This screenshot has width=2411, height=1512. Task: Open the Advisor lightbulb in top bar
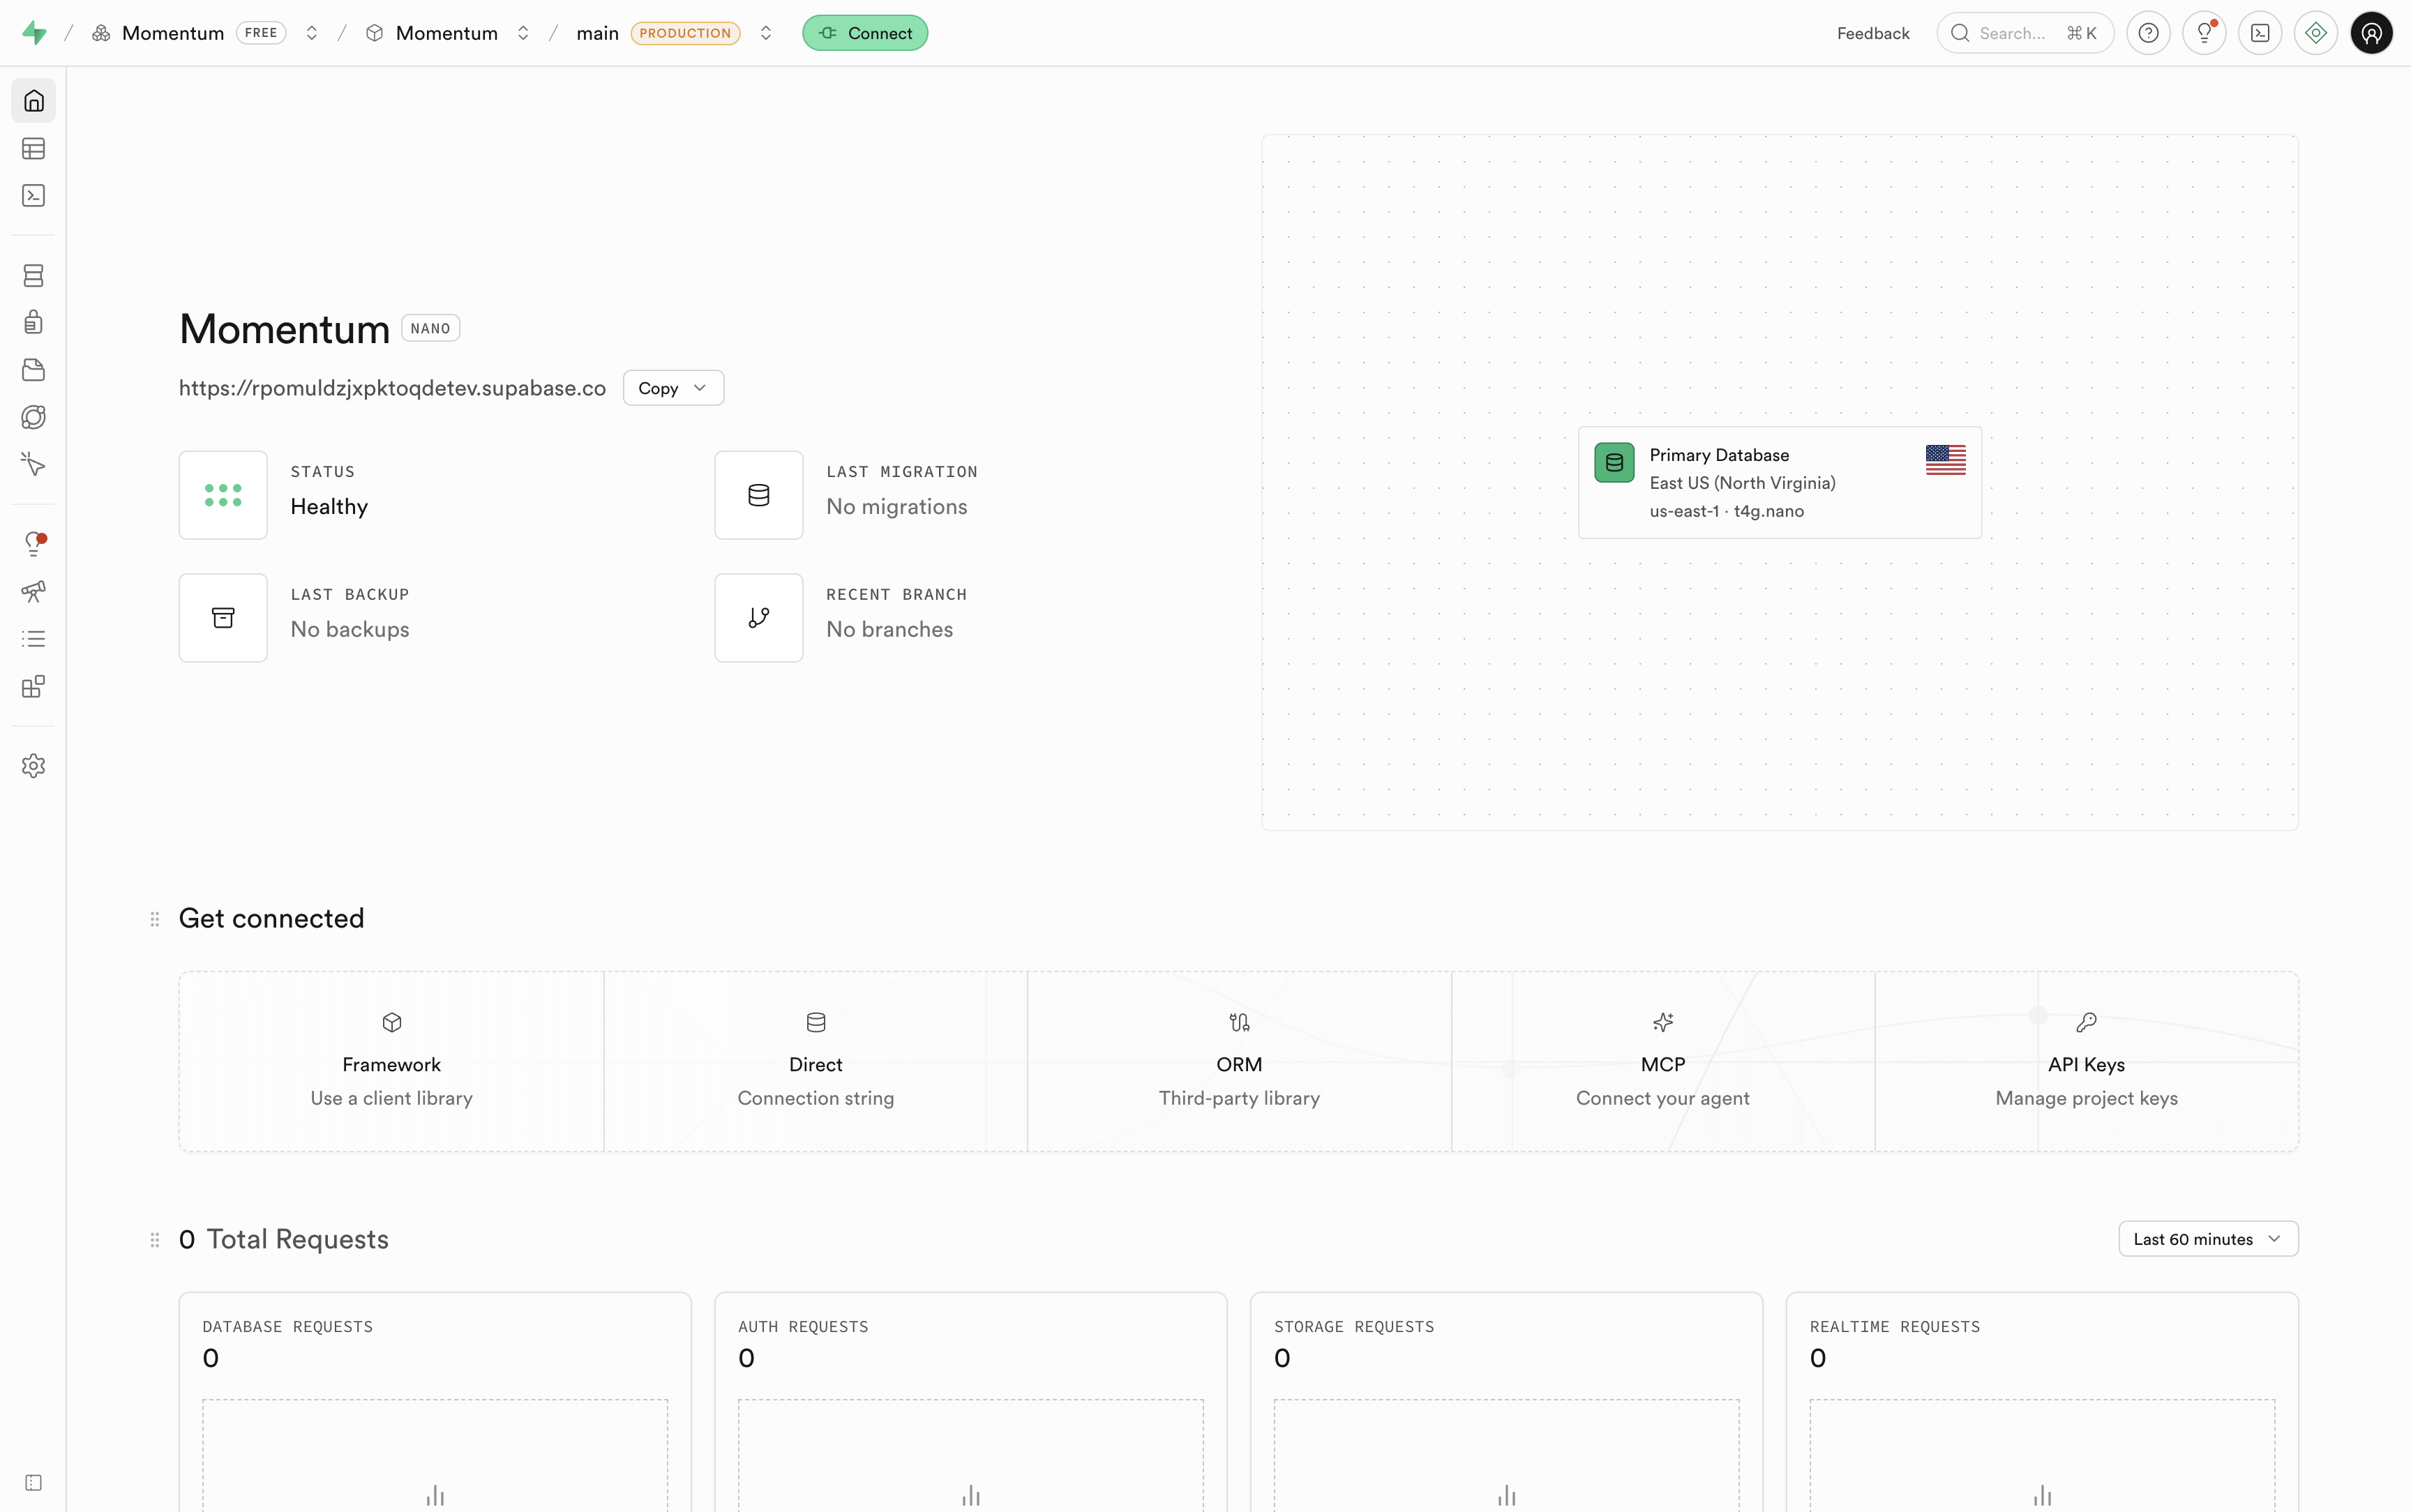pos(2204,33)
